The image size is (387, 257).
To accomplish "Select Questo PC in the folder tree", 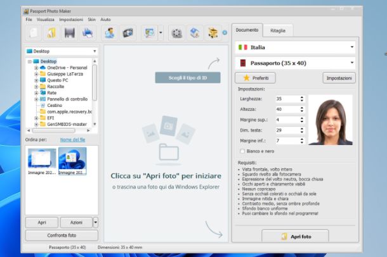I will tap(58, 80).
